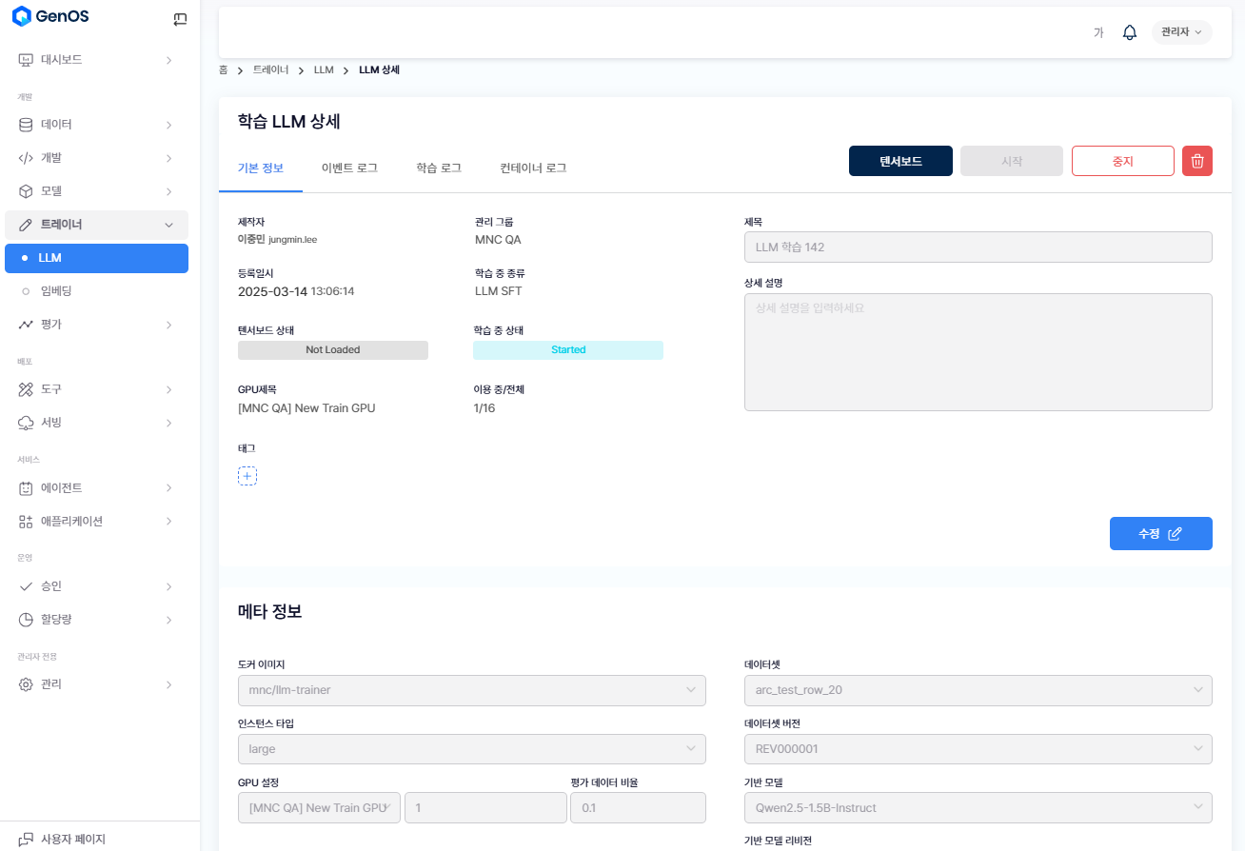Open the notification bell icon
This screenshot has height=851, width=1245.
pos(1130,32)
